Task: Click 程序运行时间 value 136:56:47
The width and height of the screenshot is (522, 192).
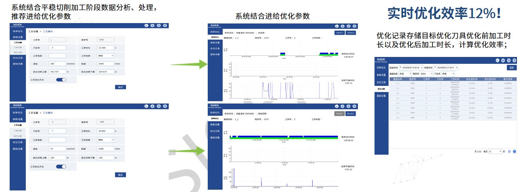Action: click(349, 57)
